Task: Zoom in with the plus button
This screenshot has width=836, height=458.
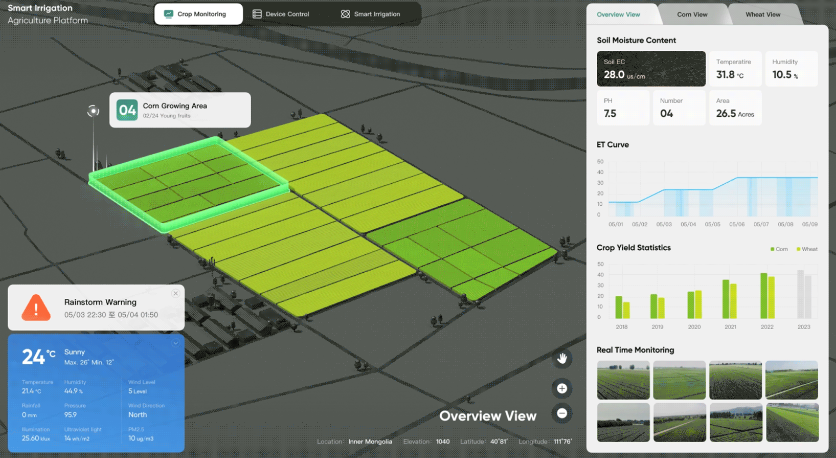Action: (x=562, y=389)
